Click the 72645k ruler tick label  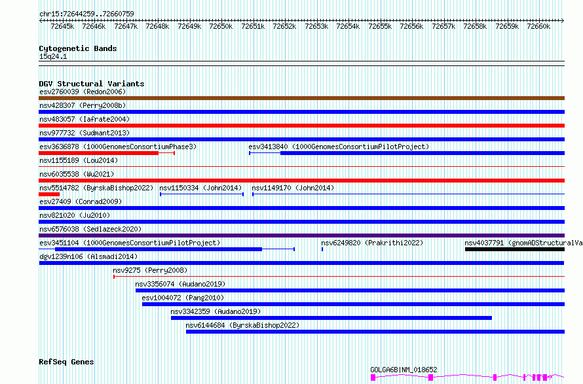click(x=62, y=26)
